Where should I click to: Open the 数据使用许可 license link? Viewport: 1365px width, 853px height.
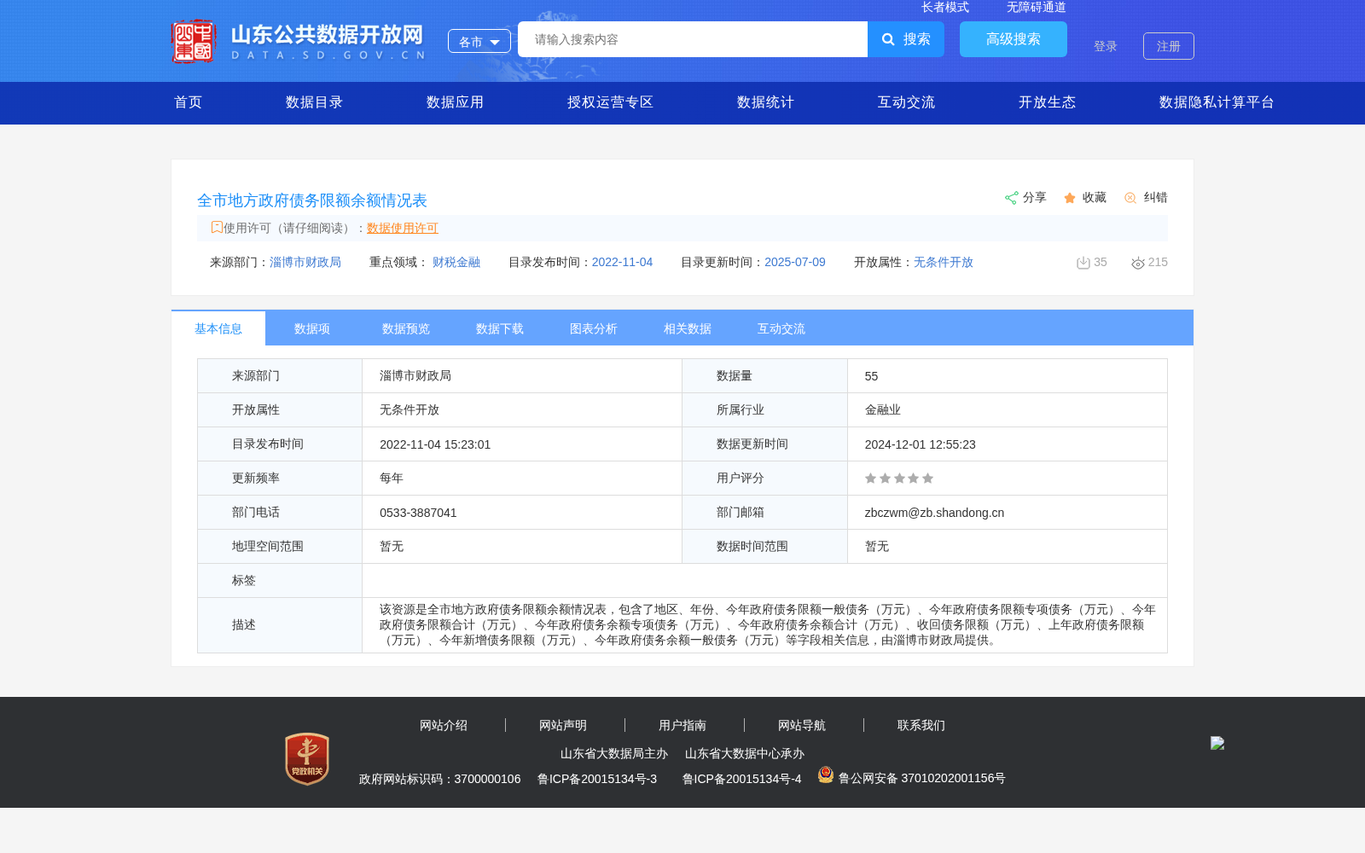[403, 228]
